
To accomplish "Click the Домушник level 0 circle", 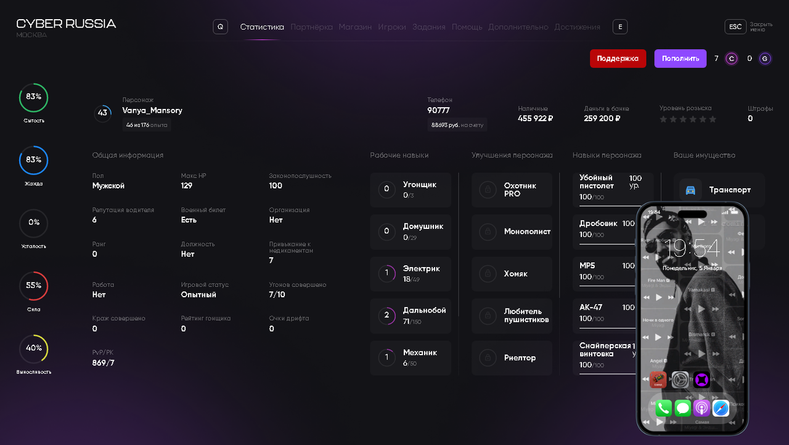I will [x=386, y=231].
